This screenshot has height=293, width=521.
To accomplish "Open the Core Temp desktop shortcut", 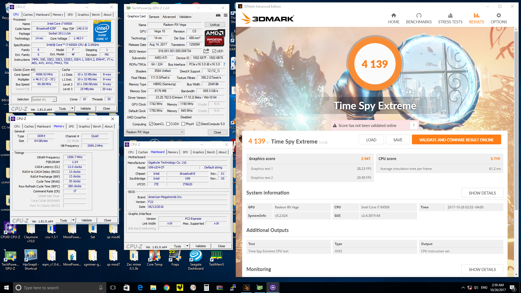I will click(155, 258).
